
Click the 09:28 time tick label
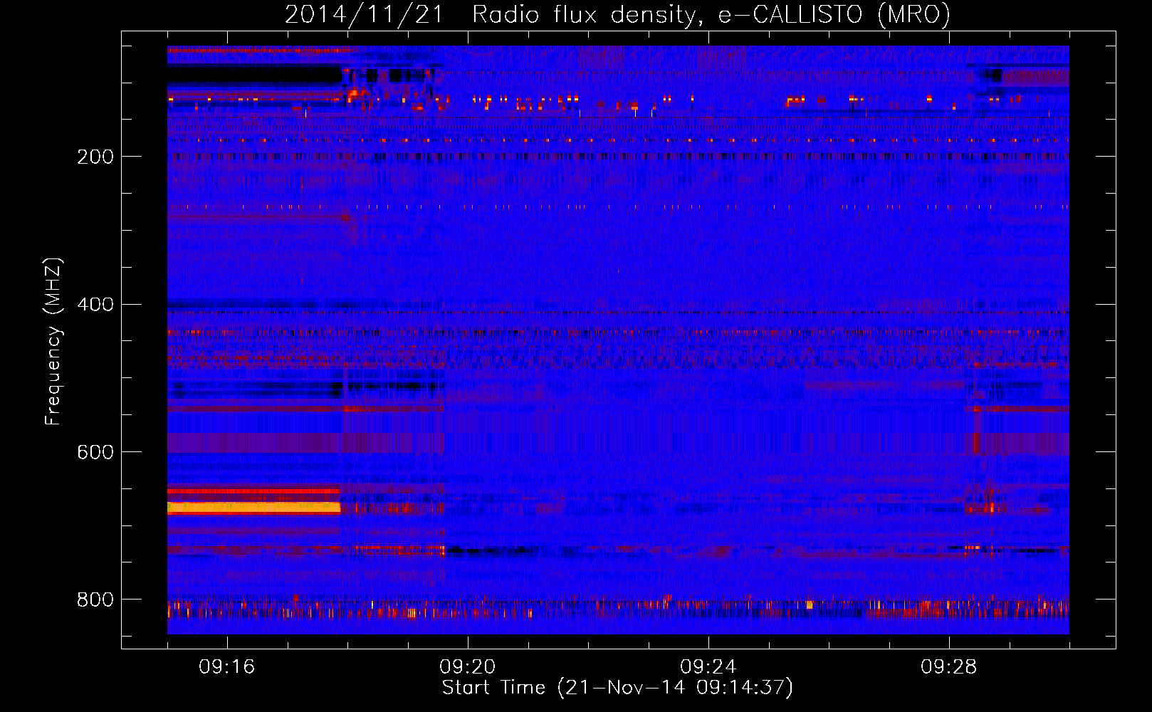pyautogui.click(x=949, y=667)
